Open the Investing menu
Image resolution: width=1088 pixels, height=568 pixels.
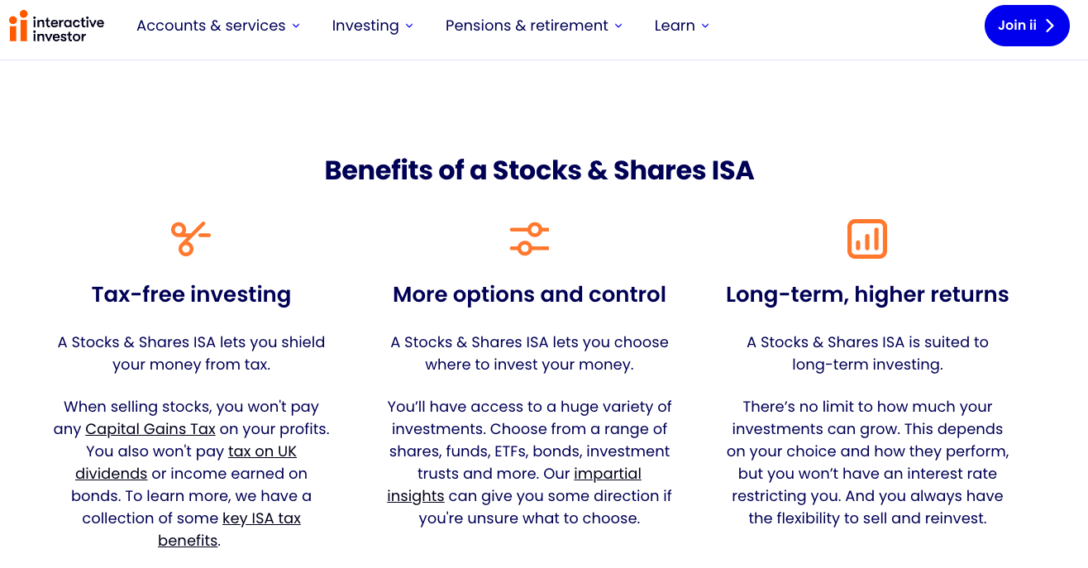(x=365, y=26)
